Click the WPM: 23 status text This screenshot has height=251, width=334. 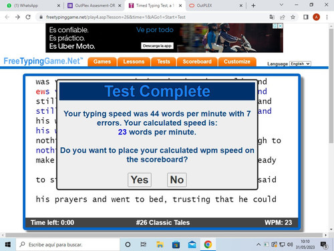coord(278,222)
